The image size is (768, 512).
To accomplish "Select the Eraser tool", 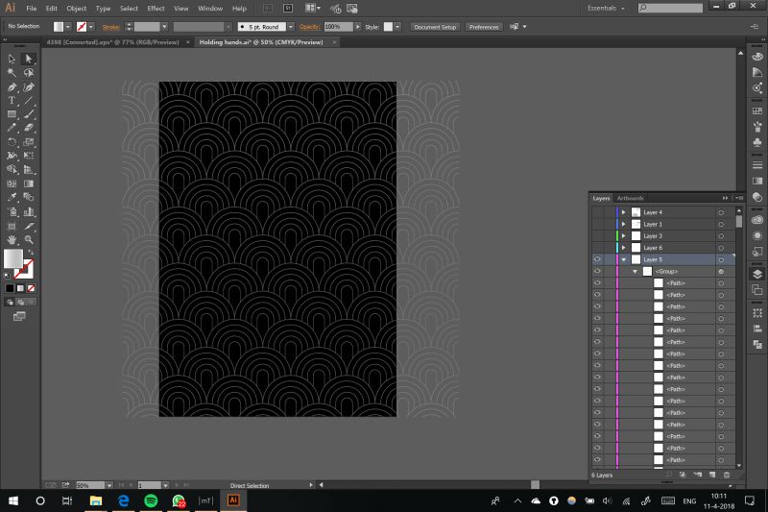I will coord(29,128).
